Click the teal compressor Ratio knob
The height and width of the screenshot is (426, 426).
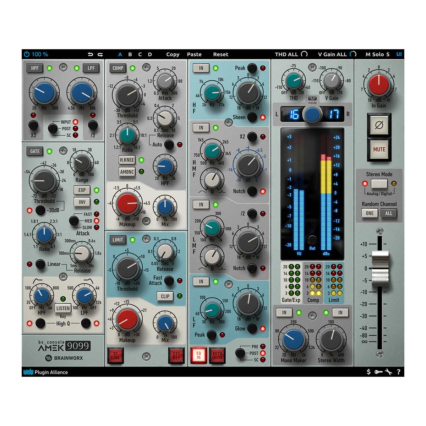point(127,136)
